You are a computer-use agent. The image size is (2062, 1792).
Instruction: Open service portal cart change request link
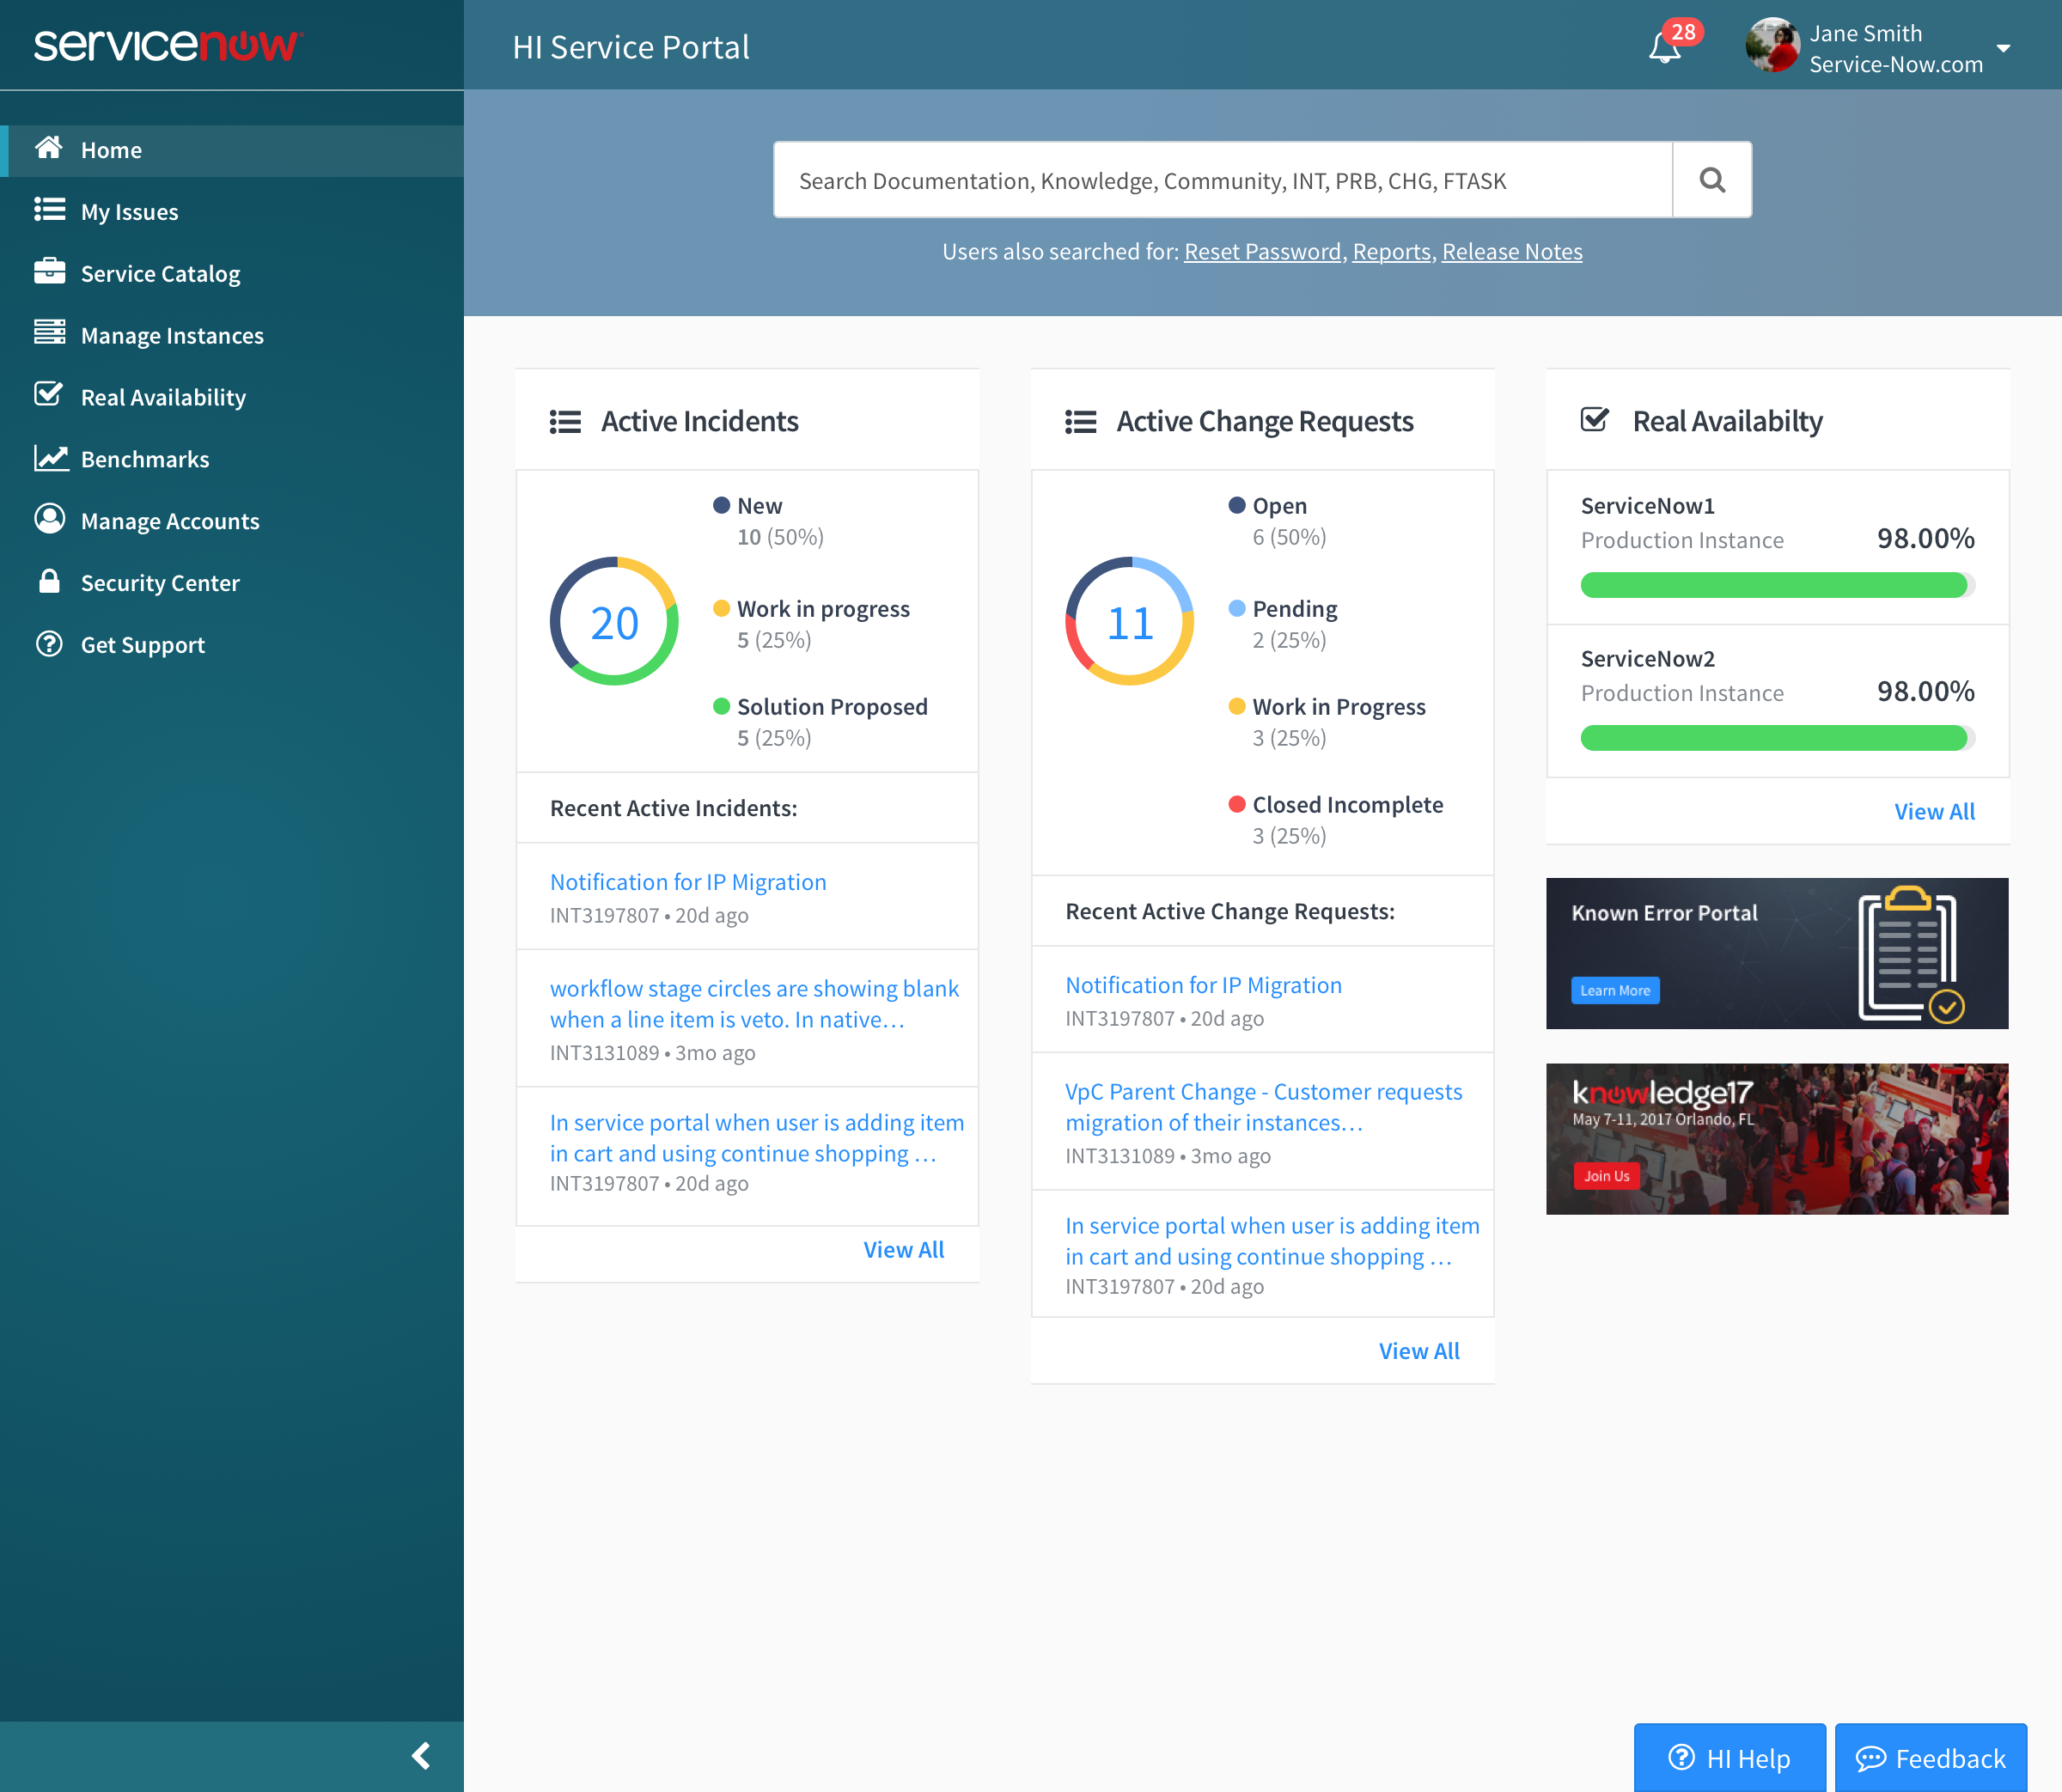(1272, 1241)
